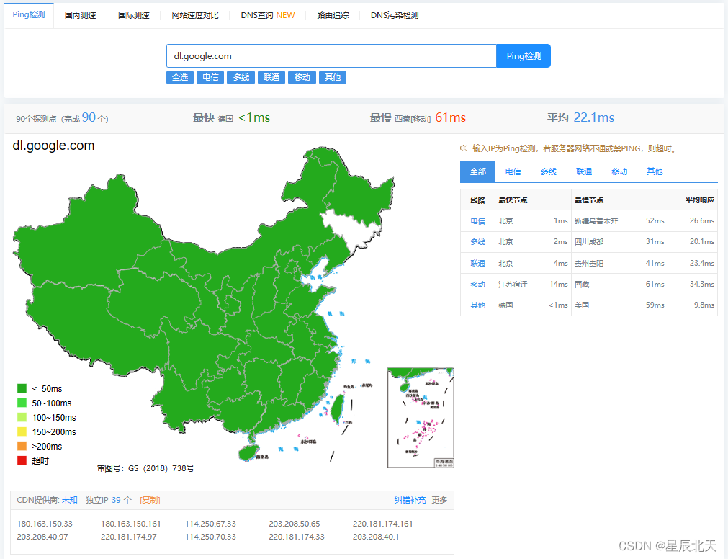This screenshot has width=728, height=559.
Task: Open the Ping检测 tab
Action: 29,15
